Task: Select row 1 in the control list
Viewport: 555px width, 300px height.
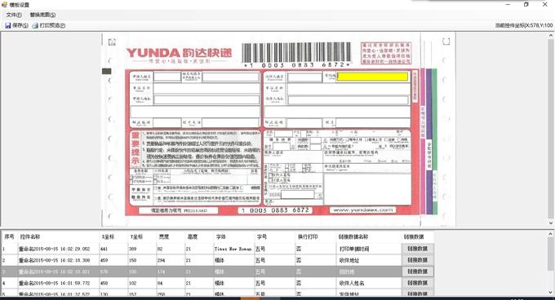Action: (x=218, y=249)
